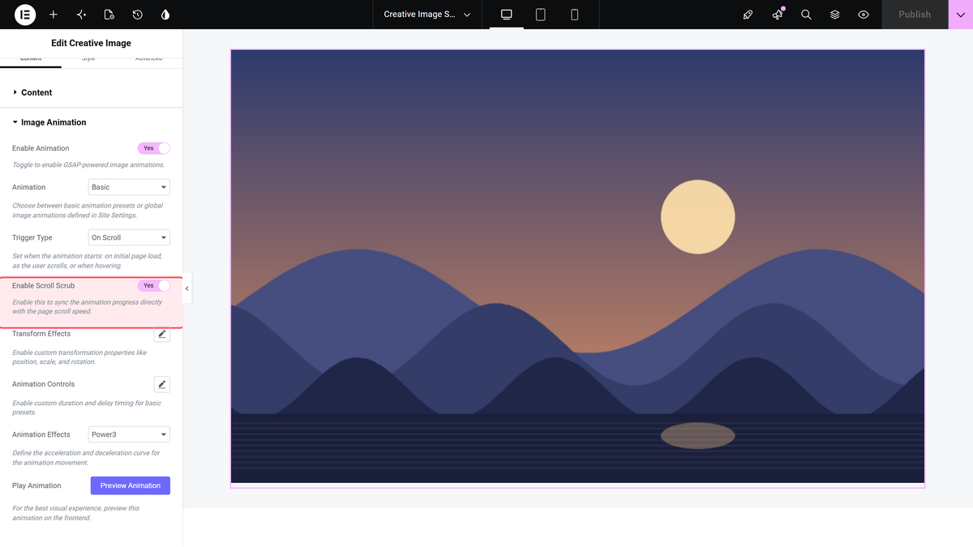Click the Preview Animation button
This screenshot has height=547, width=973.
131,485
